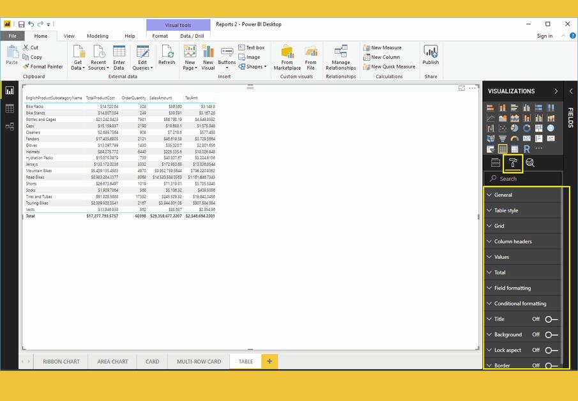The width and height of the screenshot is (578, 401).
Task: Select the R script visual
Action: (527, 149)
